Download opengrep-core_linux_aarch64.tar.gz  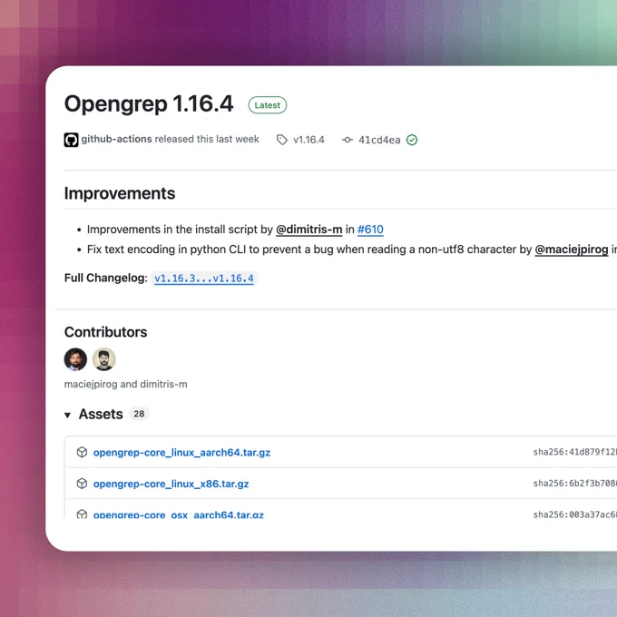tap(181, 453)
